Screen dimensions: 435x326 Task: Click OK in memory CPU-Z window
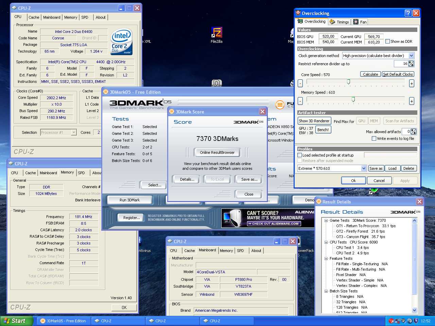[124, 307]
